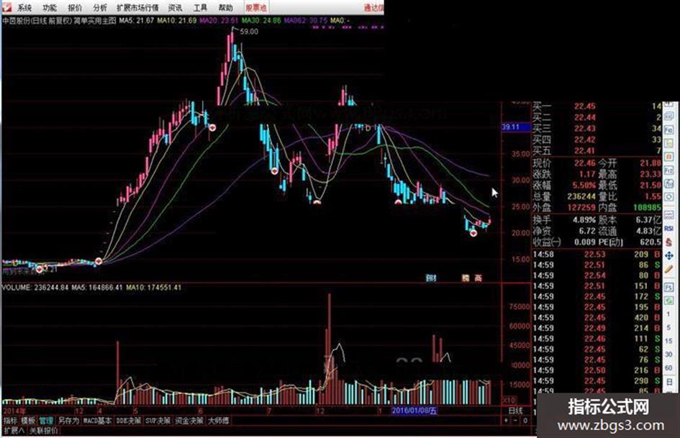Click the 简单实用主图 chart title
The width and height of the screenshot is (680, 438).
click(x=94, y=20)
